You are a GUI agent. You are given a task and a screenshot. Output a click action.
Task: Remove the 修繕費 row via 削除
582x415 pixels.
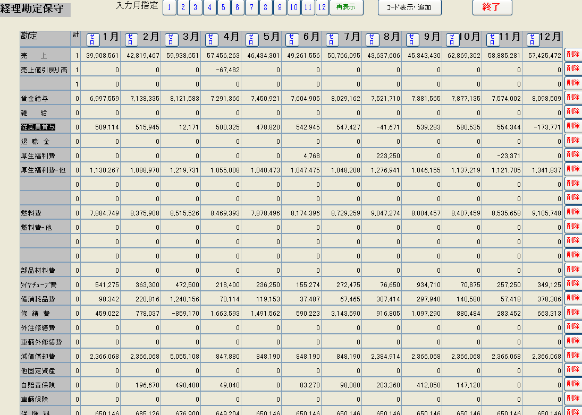click(573, 312)
